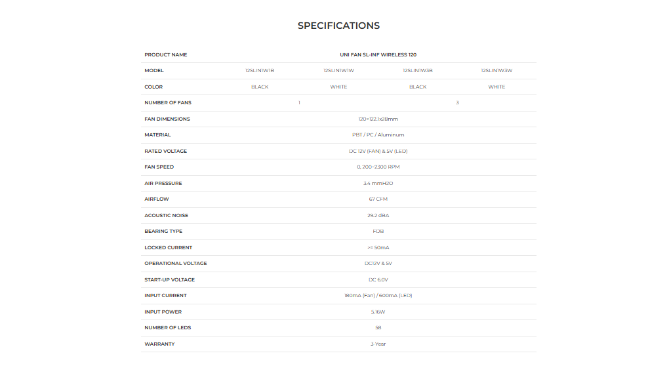Click the air pressure value 3.4 mmH2O

(378, 184)
